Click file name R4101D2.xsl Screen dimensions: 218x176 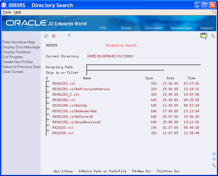click(x=63, y=128)
